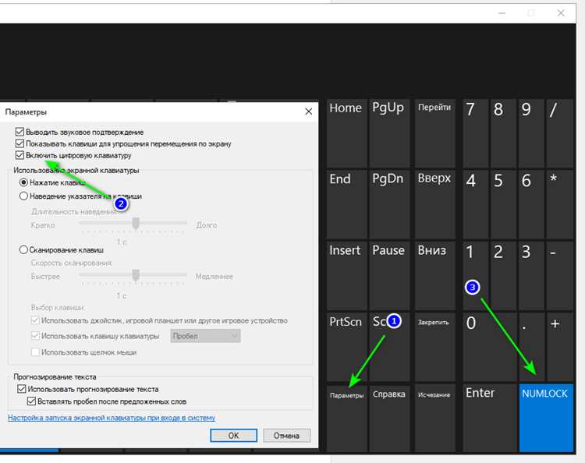Click the Pause key
The image size is (585, 463).
388,275
